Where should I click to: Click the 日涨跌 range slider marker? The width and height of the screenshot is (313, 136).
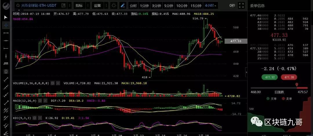pos(297,85)
